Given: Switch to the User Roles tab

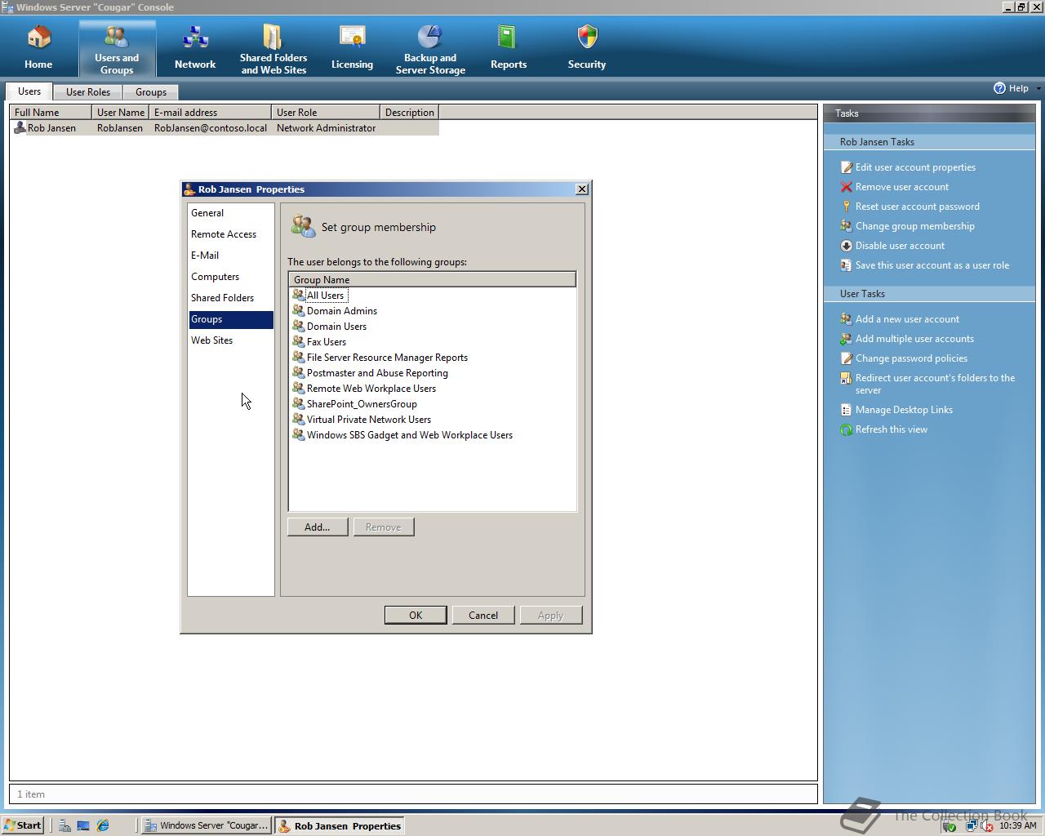Looking at the screenshot, I should pyautogui.click(x=88, y=92).
